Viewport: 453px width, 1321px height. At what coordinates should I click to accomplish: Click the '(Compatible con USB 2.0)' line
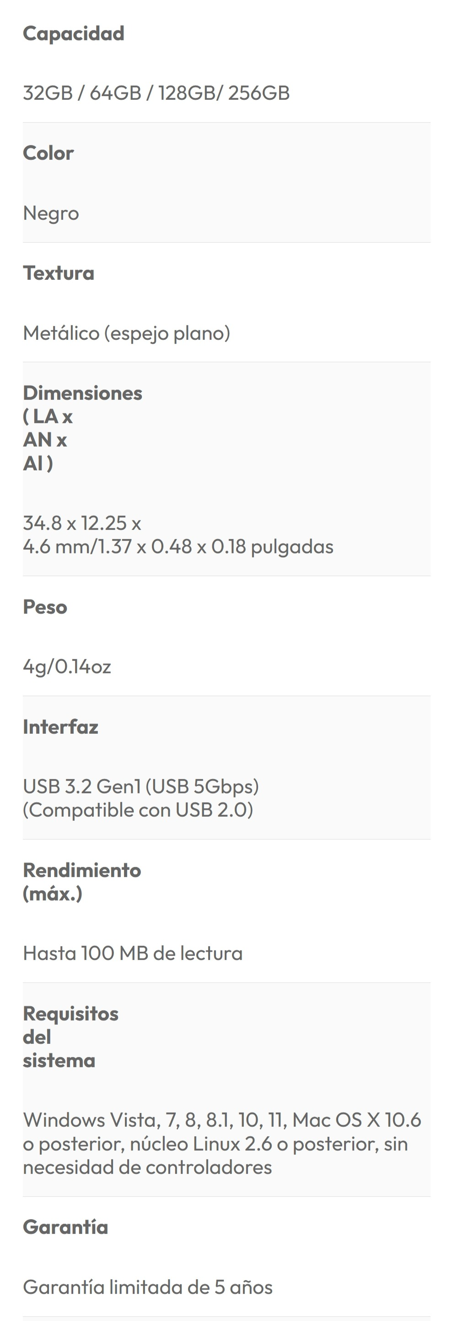(x=138, y=810)
